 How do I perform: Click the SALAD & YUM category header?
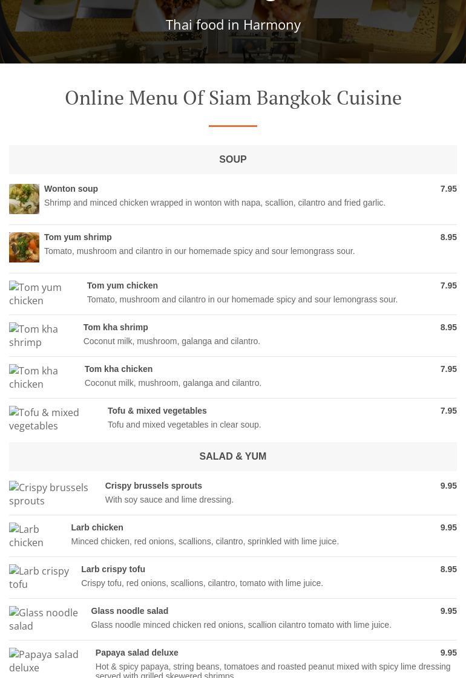click(x=233, y=457)
